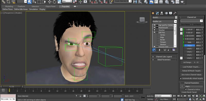This screenshot has height=101, width=206.
Task: Toggle the Auto Key button
Action: tap(150, 96)
